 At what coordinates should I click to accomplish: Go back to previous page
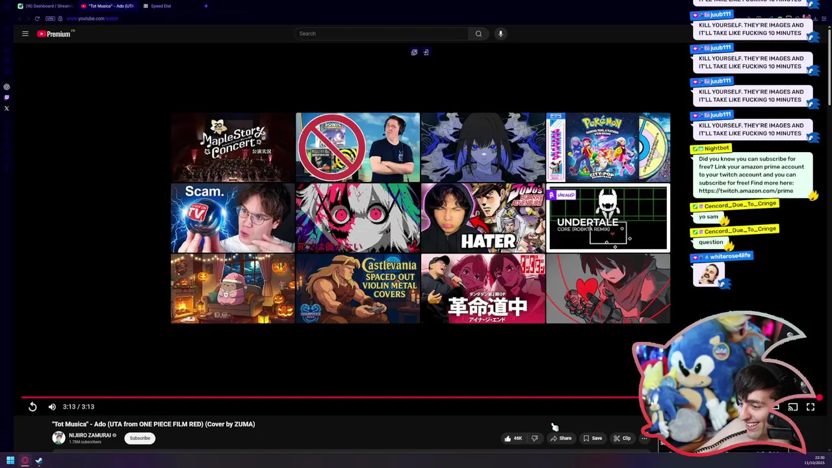pyautogui.click(x=19, y=18)
